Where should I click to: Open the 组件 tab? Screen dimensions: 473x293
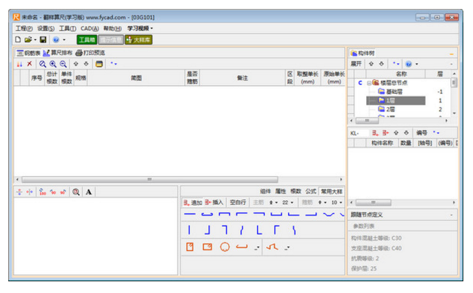tap(265, 191)
